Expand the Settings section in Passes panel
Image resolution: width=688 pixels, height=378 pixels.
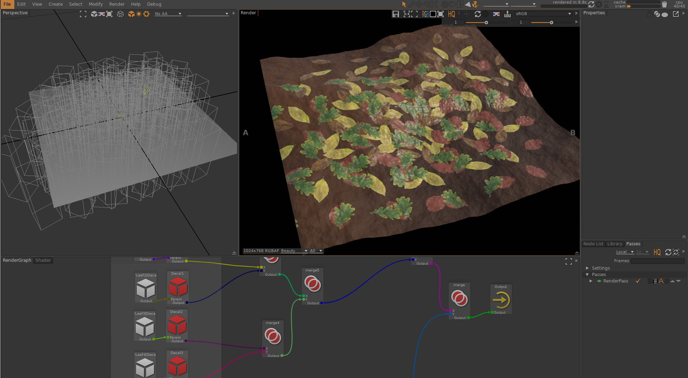pyautogui.click(x=587, y=268)
